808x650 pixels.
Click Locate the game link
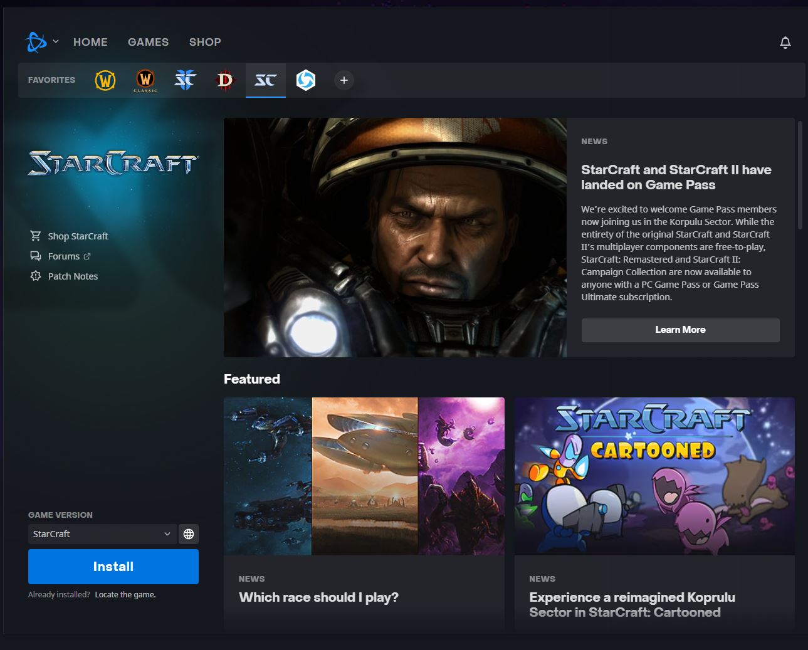[x=125, y=595]
